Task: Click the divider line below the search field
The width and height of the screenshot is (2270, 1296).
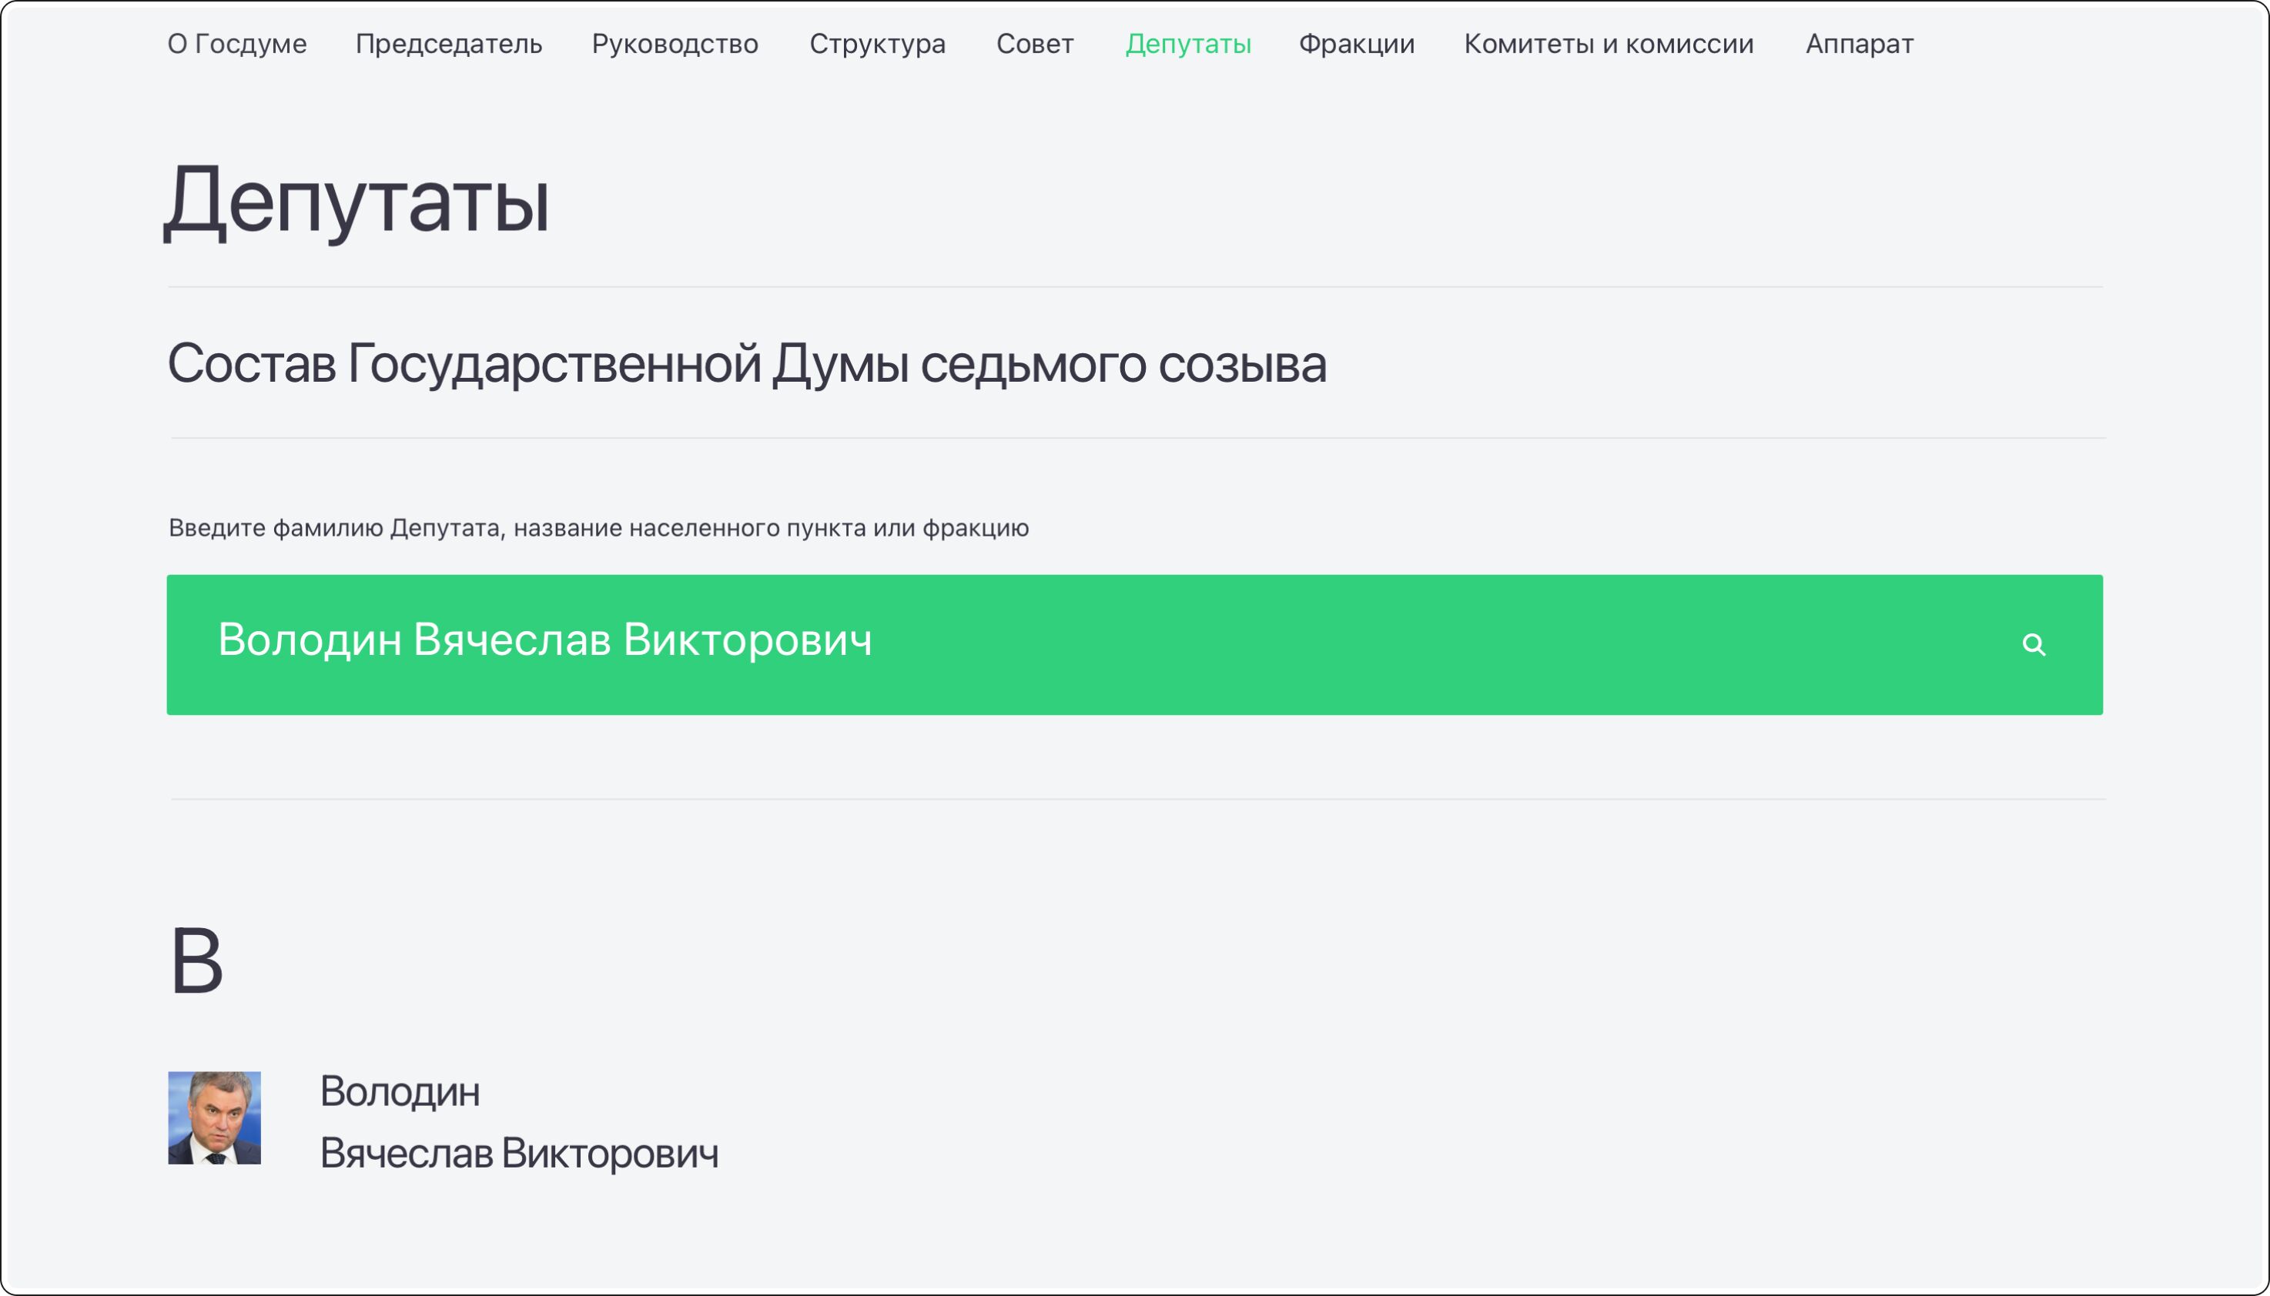Action: [1137, 800]
